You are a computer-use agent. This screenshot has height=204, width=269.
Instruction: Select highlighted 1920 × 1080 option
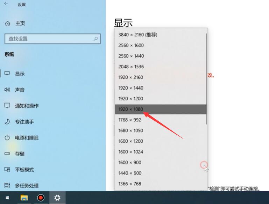click(x=161, y=109)
